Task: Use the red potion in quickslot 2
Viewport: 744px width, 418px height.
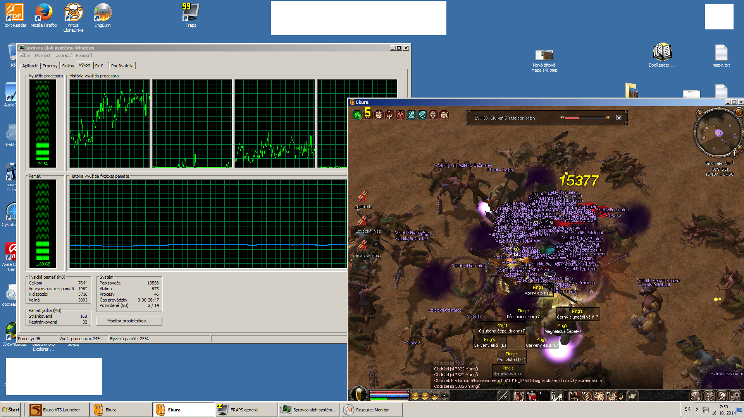Action: [x=532, y=396]
